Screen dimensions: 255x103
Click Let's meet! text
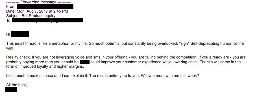(16, 76)
